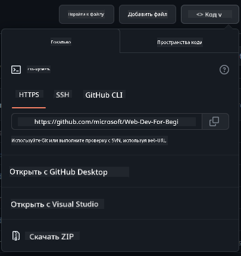
Task: Choose Открыть с Visual Studio
Action: (x=55, y=204)
